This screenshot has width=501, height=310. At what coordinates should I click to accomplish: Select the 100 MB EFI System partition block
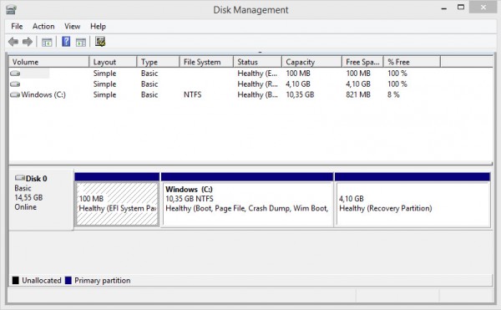[117, 204]
